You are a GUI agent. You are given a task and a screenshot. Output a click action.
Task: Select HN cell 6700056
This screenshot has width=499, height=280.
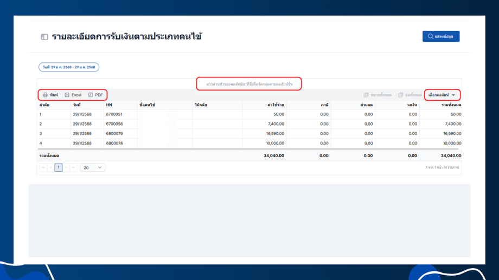tap(114, 124)
